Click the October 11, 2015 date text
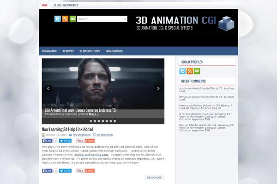277x184 pixels. click(56, 135)
